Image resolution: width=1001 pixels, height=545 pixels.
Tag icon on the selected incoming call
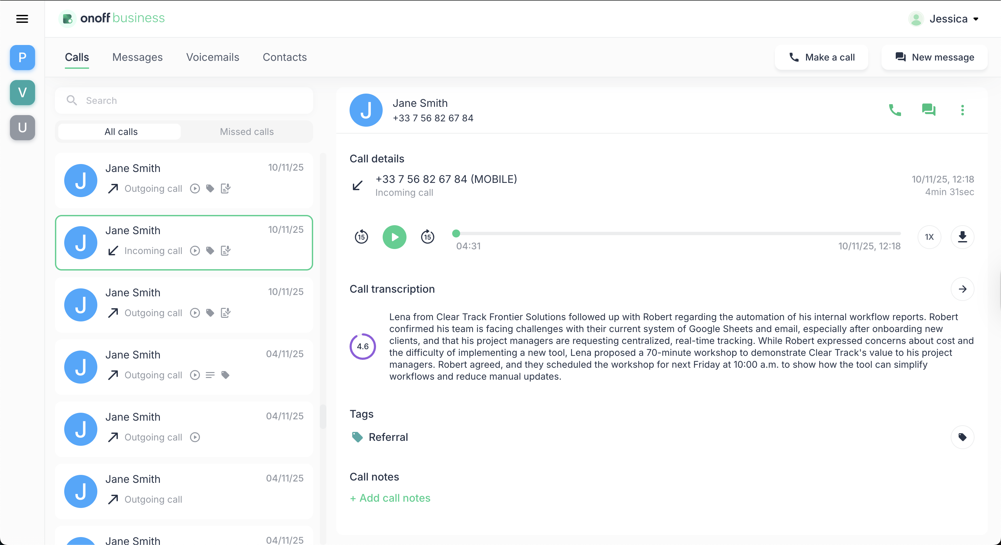coord(210,251)
